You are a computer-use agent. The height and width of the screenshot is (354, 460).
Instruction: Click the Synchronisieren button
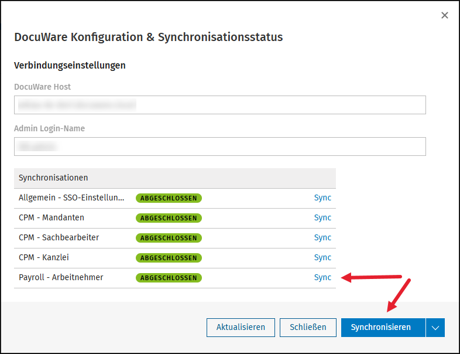[383, 327]
